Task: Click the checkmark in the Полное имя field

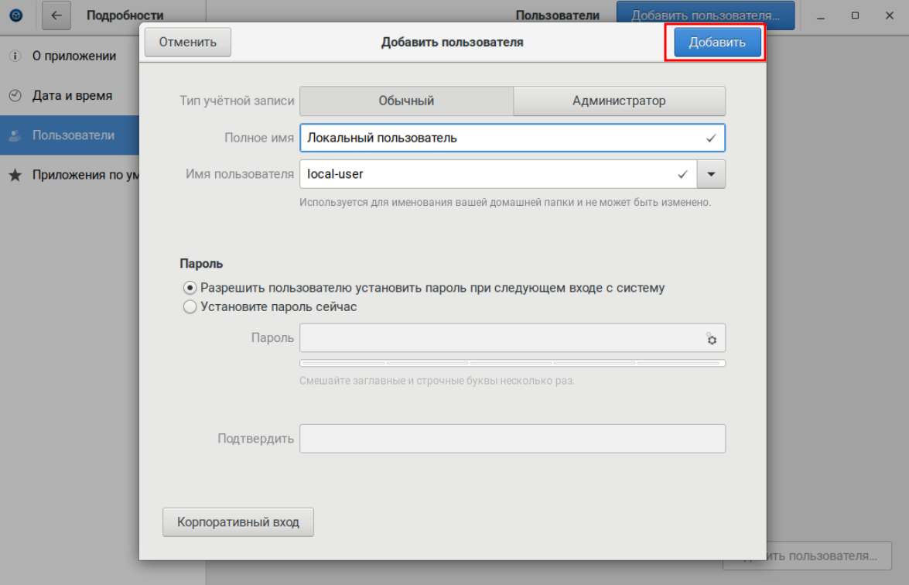Action: point(711,139)
